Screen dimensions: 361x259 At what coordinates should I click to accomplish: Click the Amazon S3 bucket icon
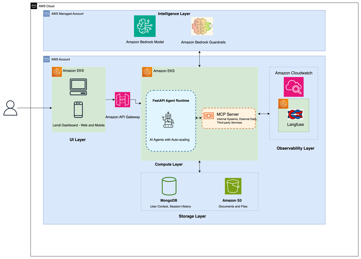(232, 186)
